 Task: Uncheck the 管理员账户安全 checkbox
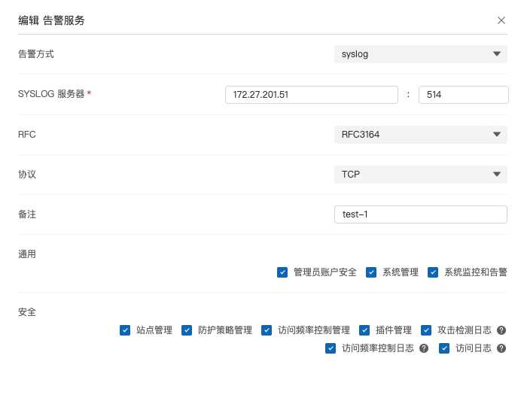pos(282,272)
